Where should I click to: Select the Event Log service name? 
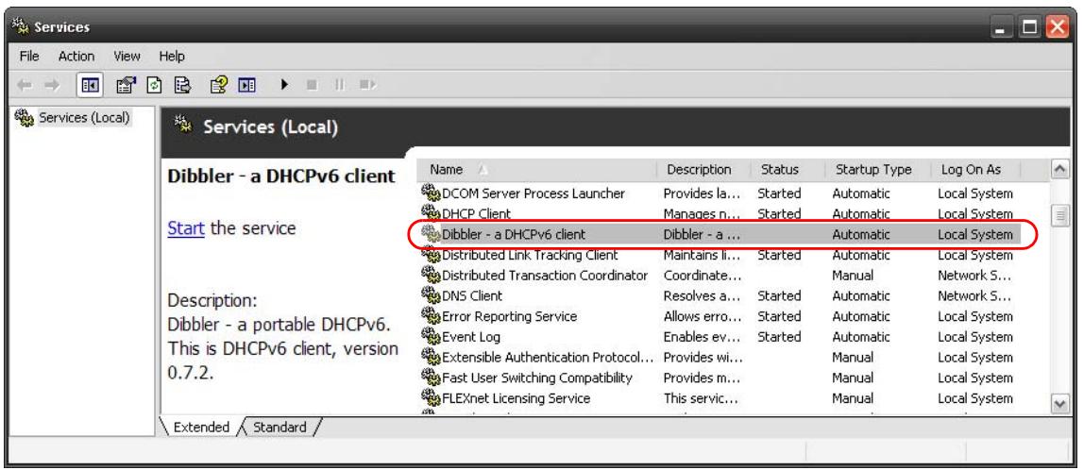[471, 337]
